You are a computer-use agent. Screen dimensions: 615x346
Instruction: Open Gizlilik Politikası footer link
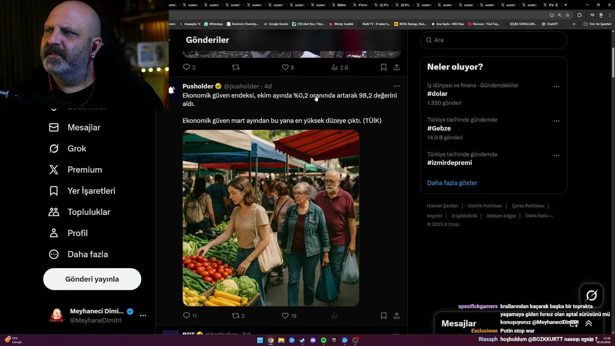tap(485, 206)
